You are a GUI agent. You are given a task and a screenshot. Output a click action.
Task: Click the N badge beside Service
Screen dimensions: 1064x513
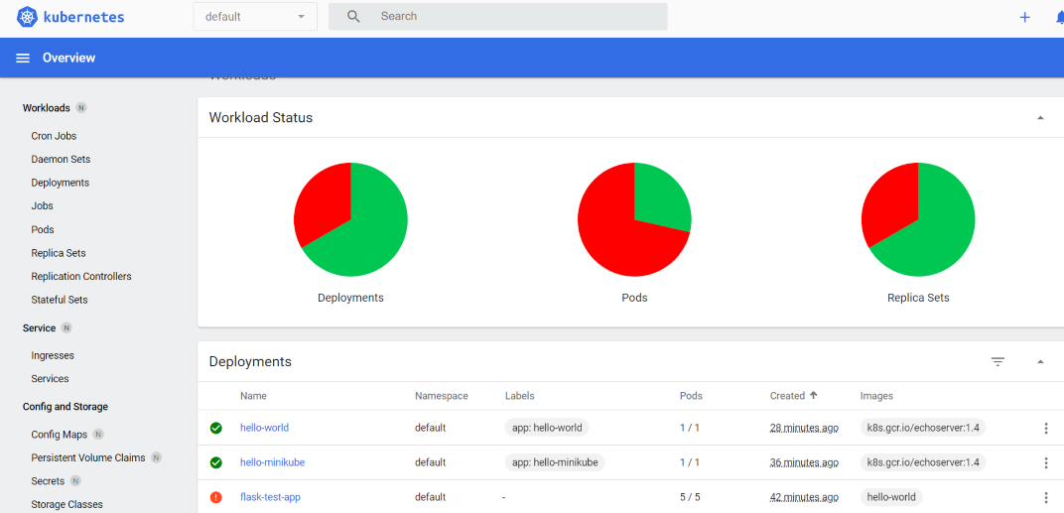click(x=66, y=327)
